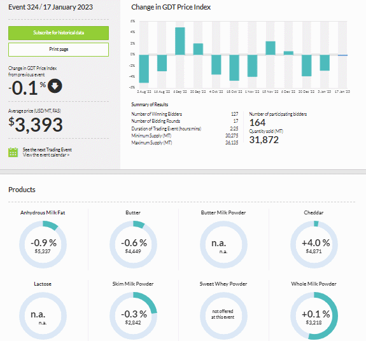Click the Whole Milk Powder product label
The height and width of the screenshot is (341, 366).
tap(314, 284)
